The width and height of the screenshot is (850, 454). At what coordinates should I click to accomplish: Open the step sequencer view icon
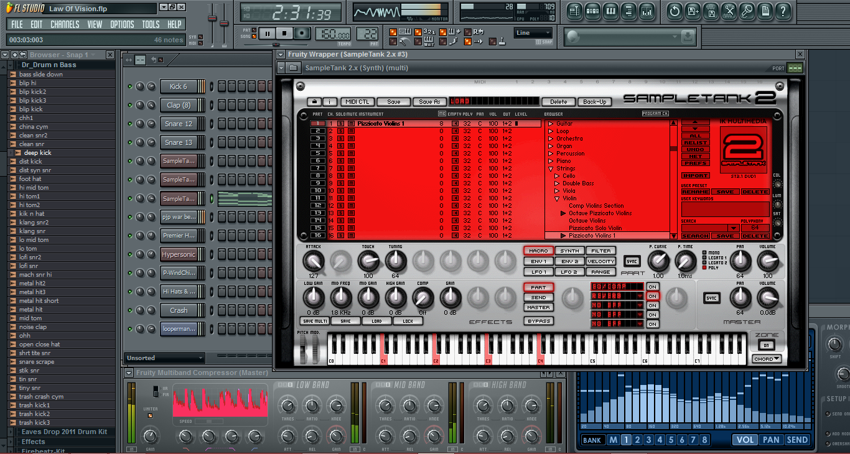pyautogui.click(x=593, y=11)
